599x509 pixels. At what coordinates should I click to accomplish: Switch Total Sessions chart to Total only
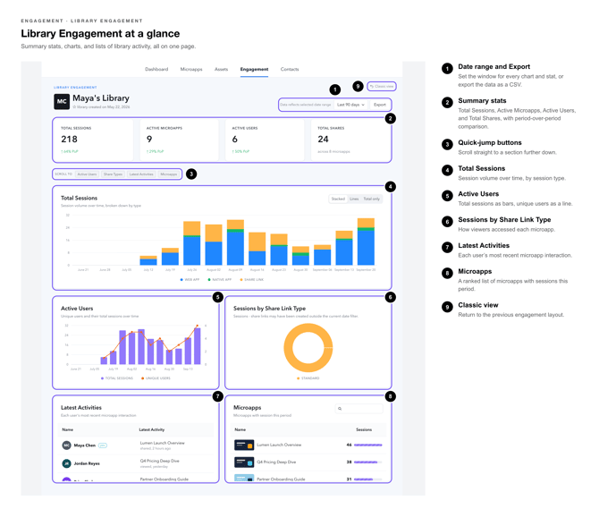tap(371, 199)
